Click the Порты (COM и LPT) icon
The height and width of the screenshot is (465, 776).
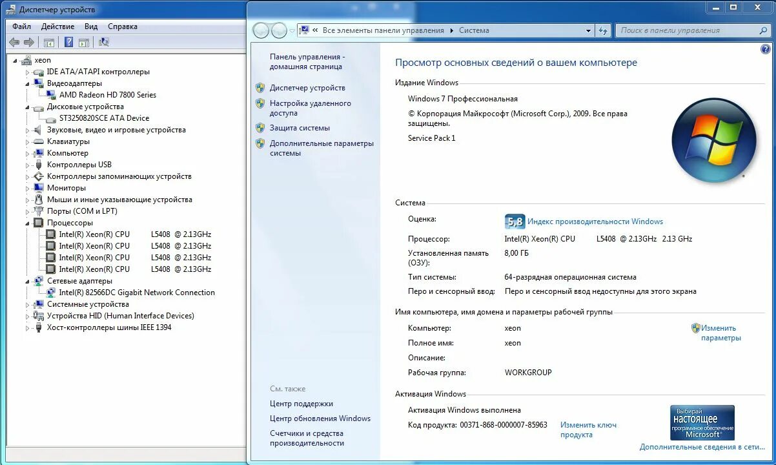[x=39, y=211]
